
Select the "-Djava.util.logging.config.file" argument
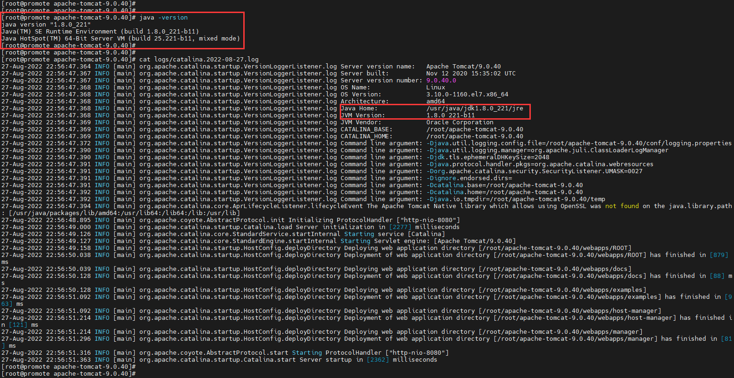coord(579,143)
